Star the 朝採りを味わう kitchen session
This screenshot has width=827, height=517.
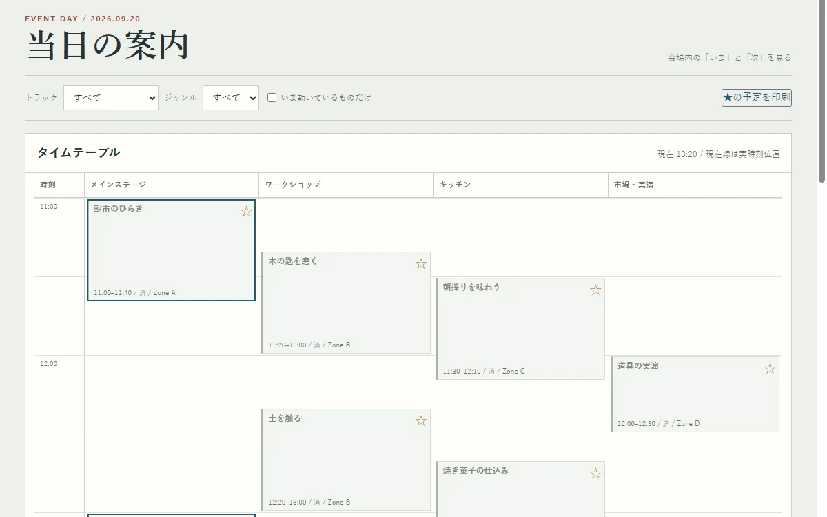[595, 290]
